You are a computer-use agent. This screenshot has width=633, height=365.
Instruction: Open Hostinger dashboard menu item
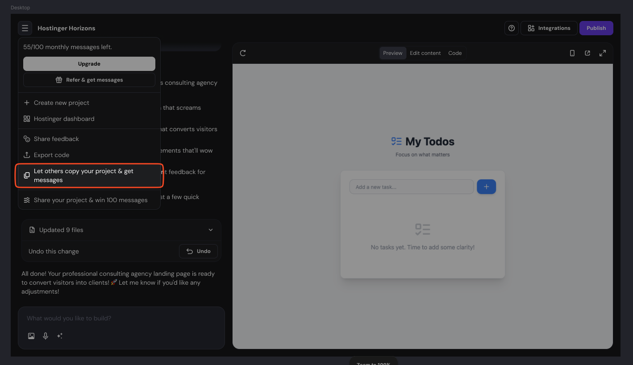(64, 119)
